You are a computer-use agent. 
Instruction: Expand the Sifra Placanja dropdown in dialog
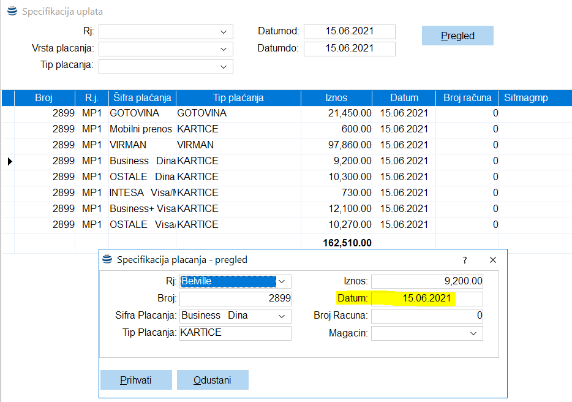pyautogui.click(x=282, y=316)
